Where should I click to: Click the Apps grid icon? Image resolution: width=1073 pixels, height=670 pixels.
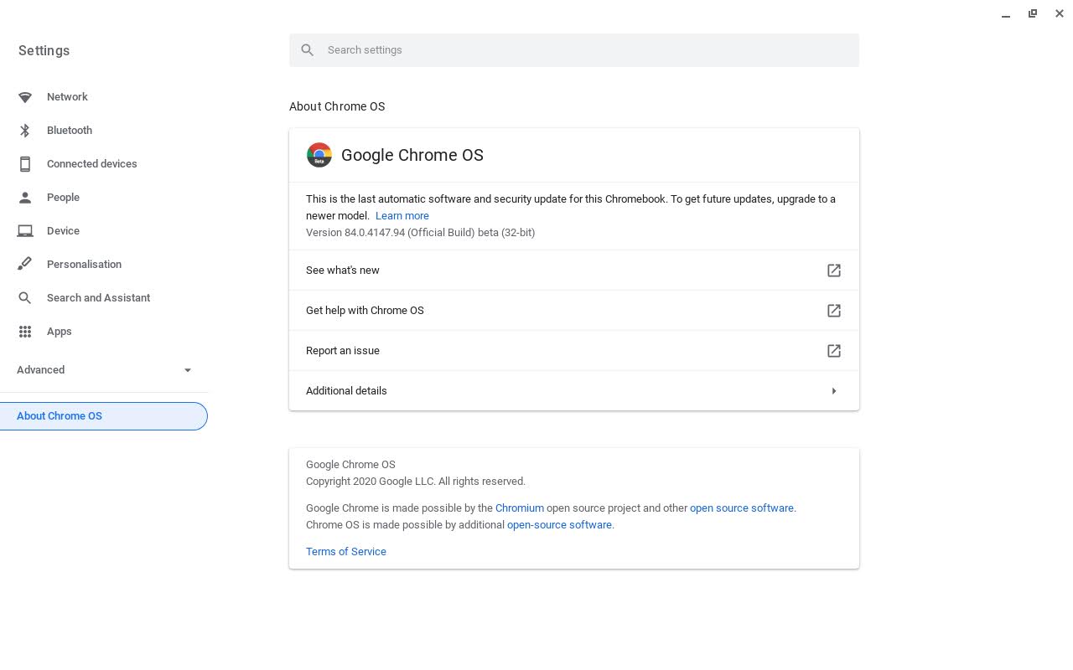25,332
